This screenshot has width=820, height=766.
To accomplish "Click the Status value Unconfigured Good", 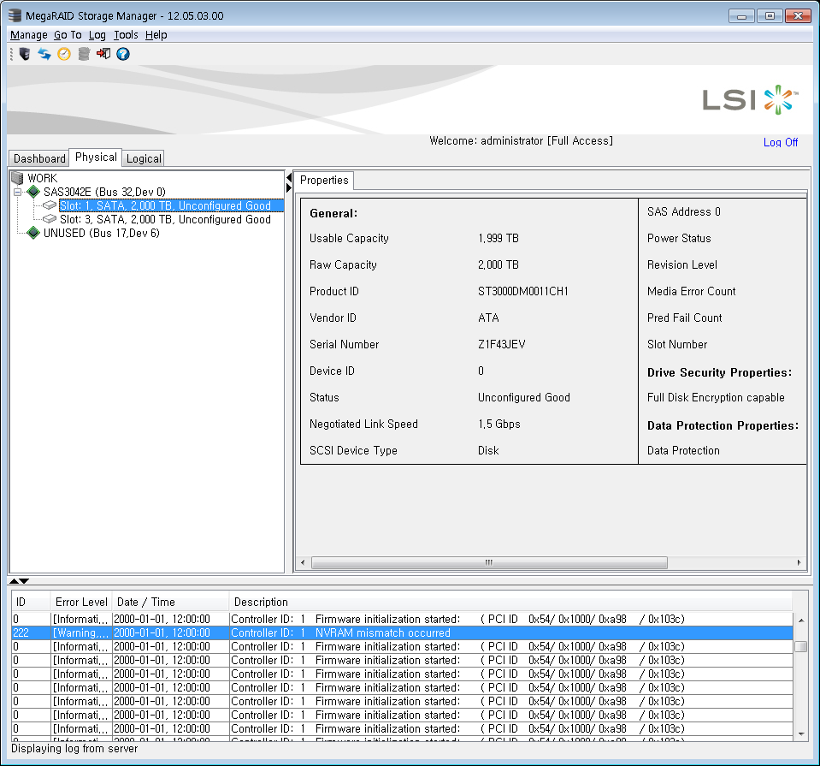I will point(523,397).
